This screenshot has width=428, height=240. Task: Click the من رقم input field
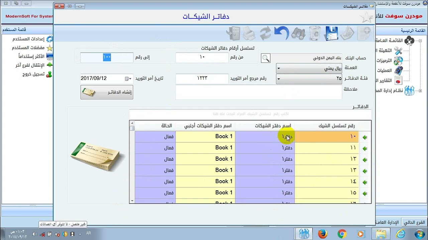[x=202, y=57]
